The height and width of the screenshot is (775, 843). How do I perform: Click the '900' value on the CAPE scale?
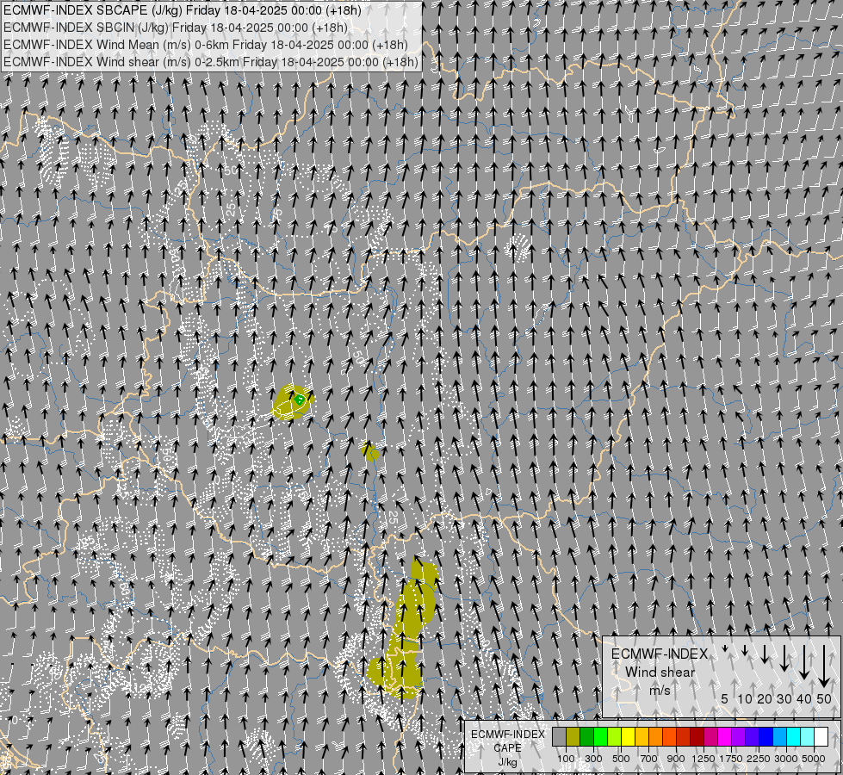tap(676, 759)
